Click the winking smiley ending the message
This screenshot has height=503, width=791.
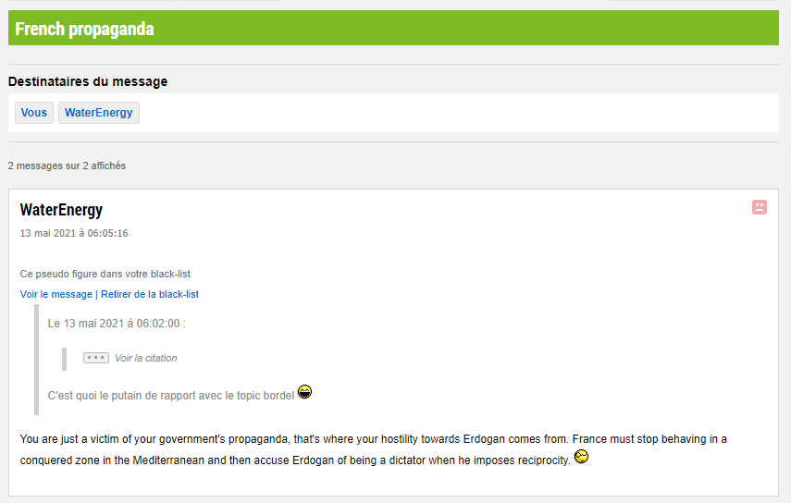[x=582, y=457]
